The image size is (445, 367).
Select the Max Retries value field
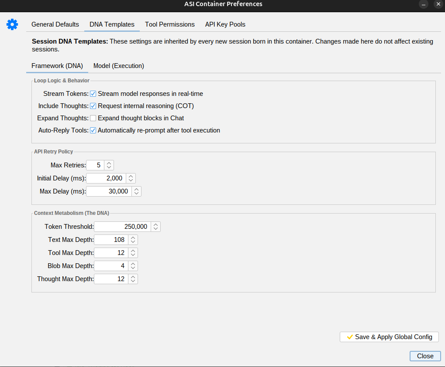[x=97, y=165]
